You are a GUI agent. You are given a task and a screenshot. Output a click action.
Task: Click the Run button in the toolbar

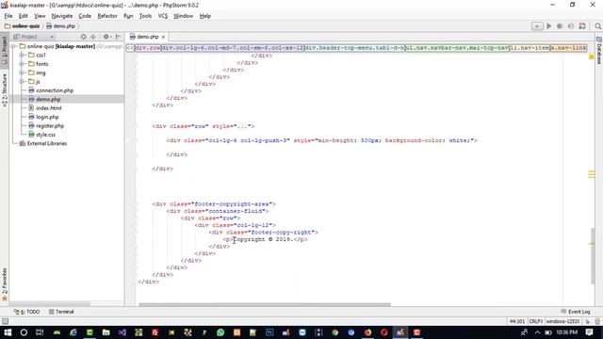click(549, 26)
